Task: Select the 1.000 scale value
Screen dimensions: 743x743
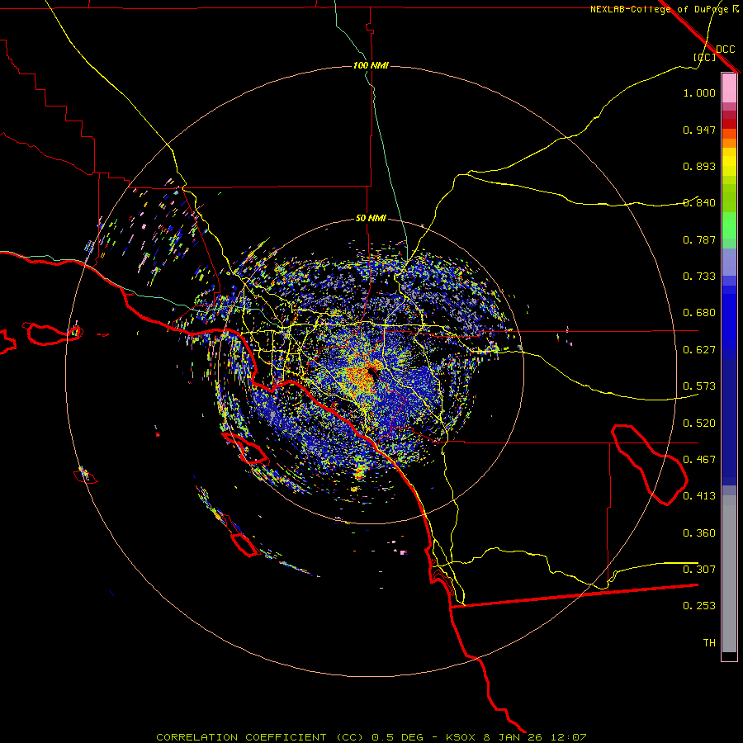Action: click(699, 92)
